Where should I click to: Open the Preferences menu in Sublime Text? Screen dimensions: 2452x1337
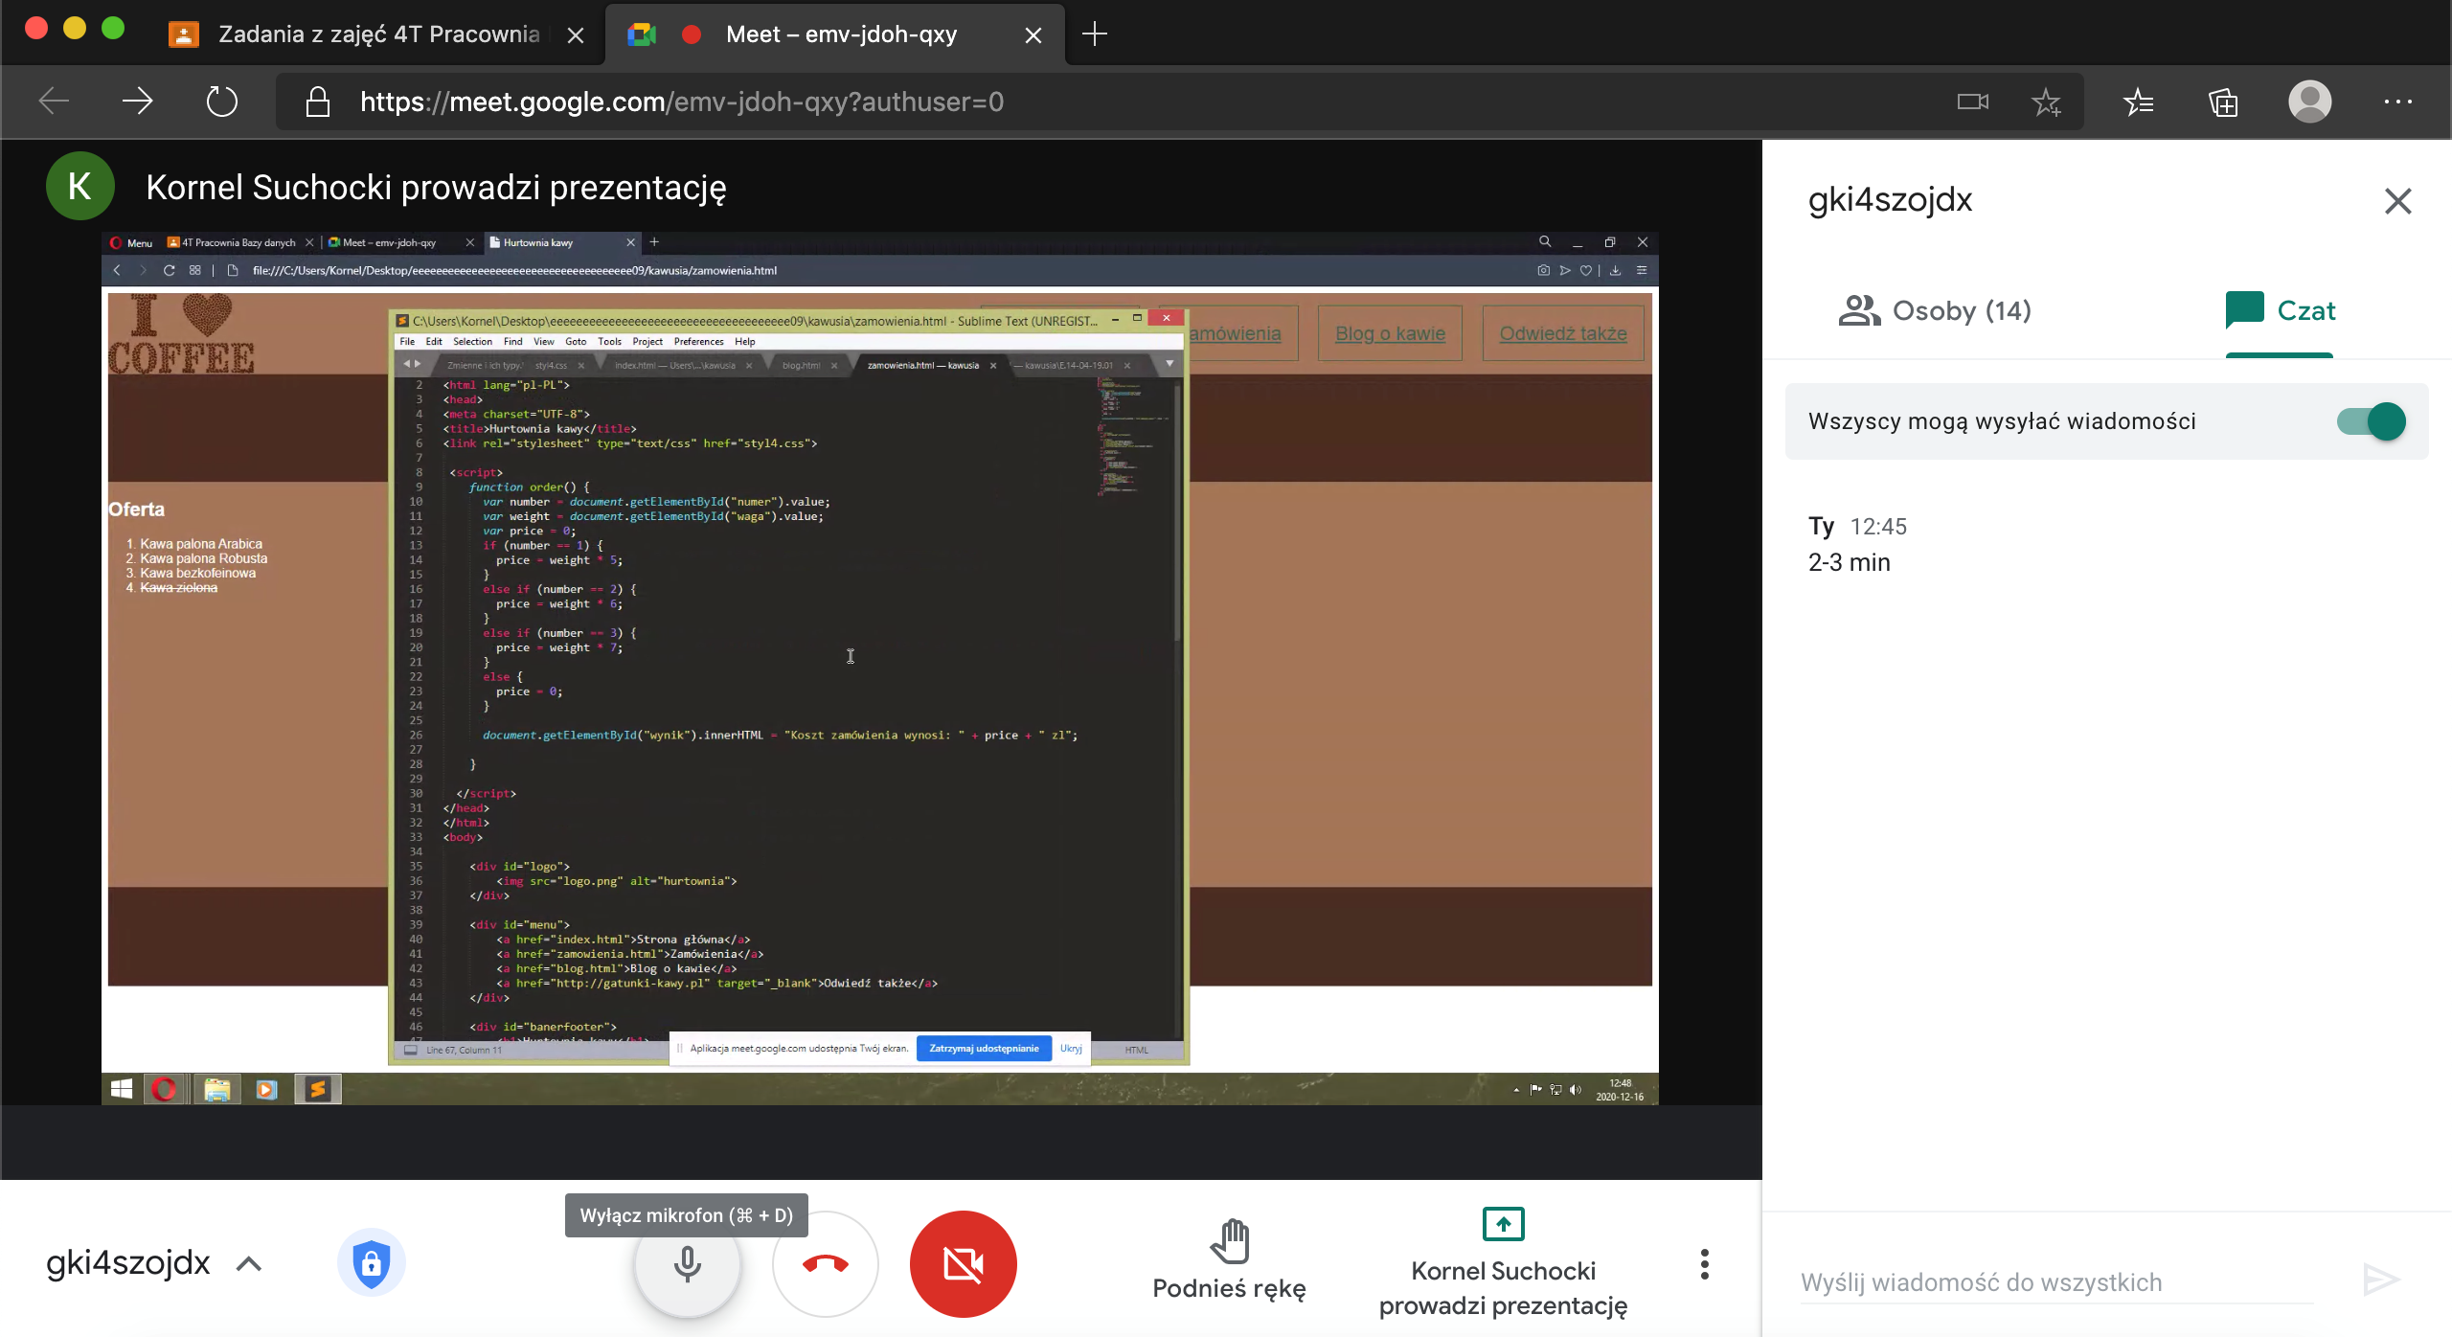tap(698, 341)
